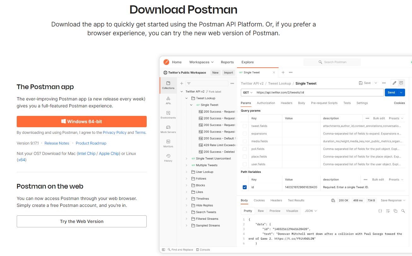This screenshot has width=412, height=256.
Task: Switch to the Tests tab
Action: (347, 103)
